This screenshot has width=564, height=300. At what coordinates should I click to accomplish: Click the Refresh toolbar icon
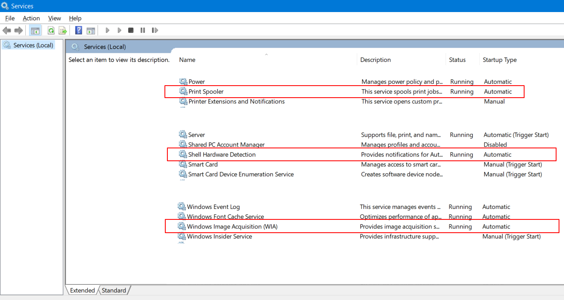(x=51, y=30)
